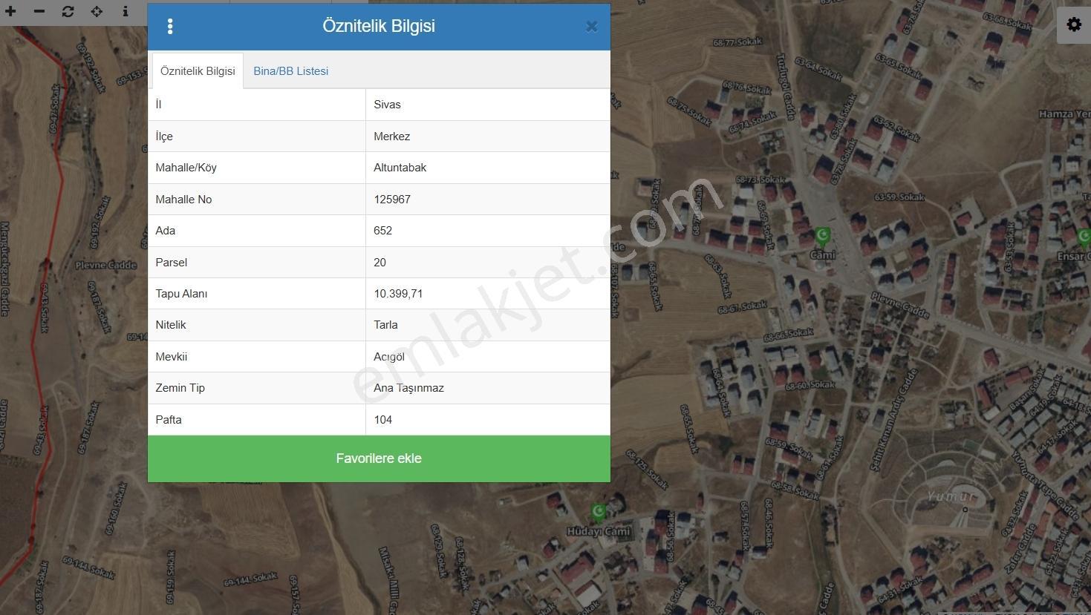Select the Tapu Alanı value 10.399,71

[398, 294]
